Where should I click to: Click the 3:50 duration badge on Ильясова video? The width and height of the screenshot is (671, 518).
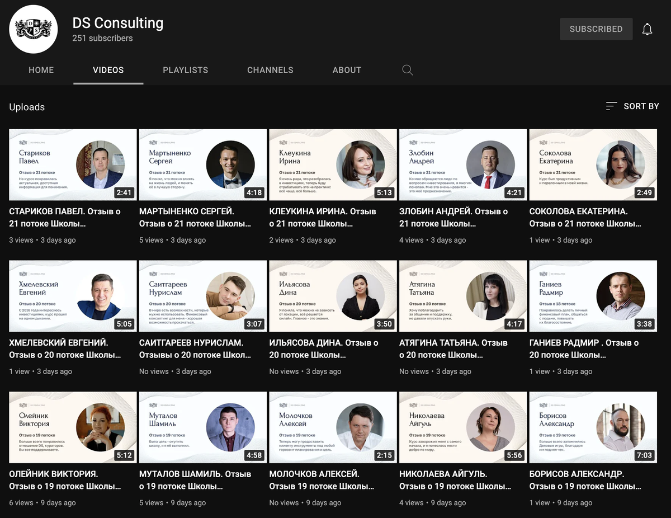(x=384, y=324)
